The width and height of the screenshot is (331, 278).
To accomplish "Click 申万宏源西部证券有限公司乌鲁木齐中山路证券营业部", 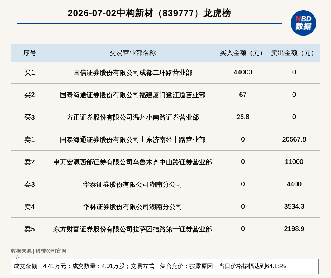I will tap(132, 162).
